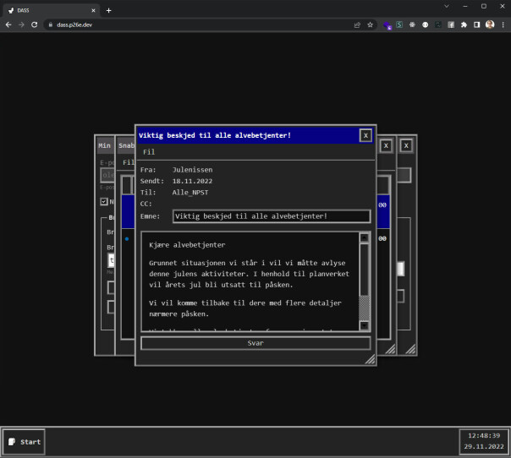Minimize the Chrome browser window

(465, 6)
